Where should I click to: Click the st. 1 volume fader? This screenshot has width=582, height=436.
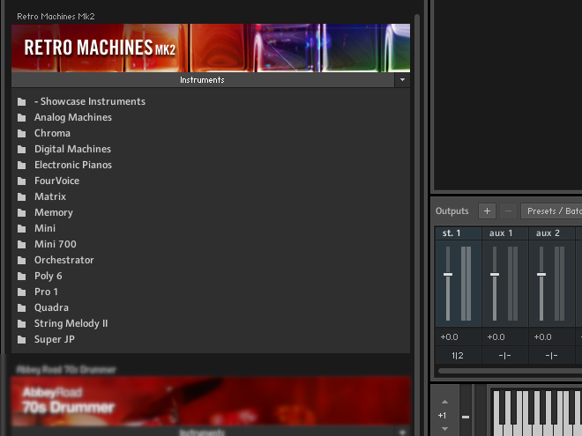pyautogui.click(x=448, y=274)
